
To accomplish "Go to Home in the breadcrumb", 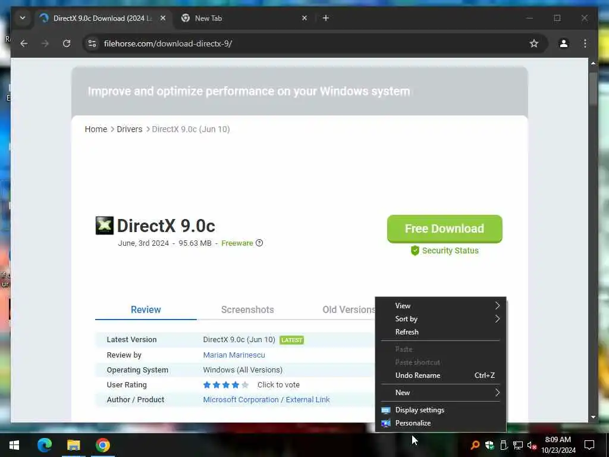I will (x=96, y=129).
